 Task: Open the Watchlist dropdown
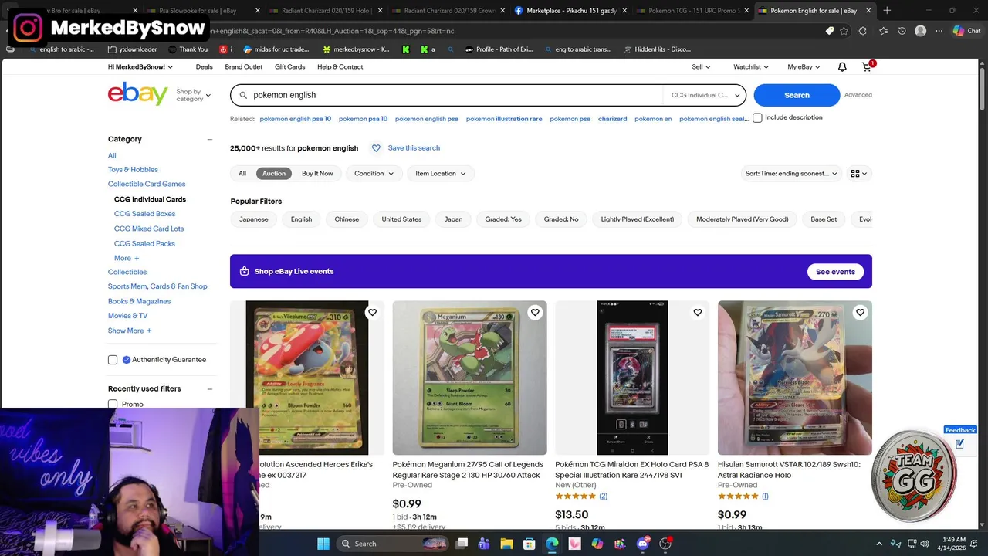point(751,67)
